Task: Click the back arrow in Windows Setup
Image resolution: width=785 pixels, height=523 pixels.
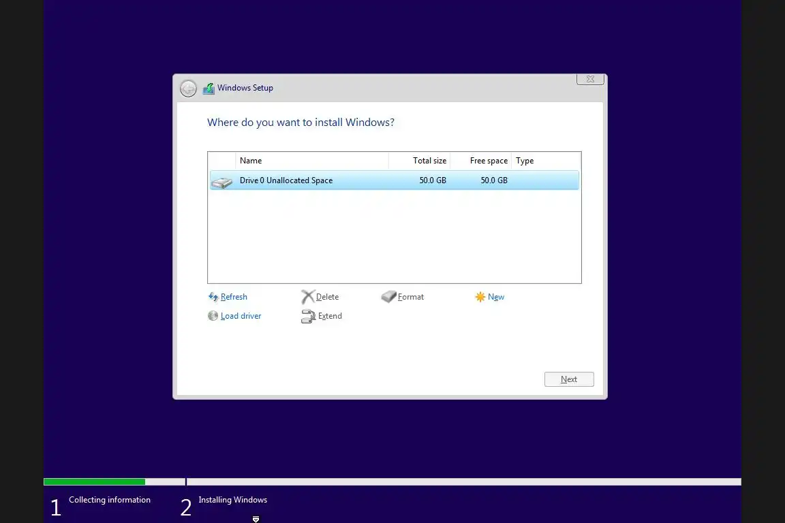Action: (188, 89)
